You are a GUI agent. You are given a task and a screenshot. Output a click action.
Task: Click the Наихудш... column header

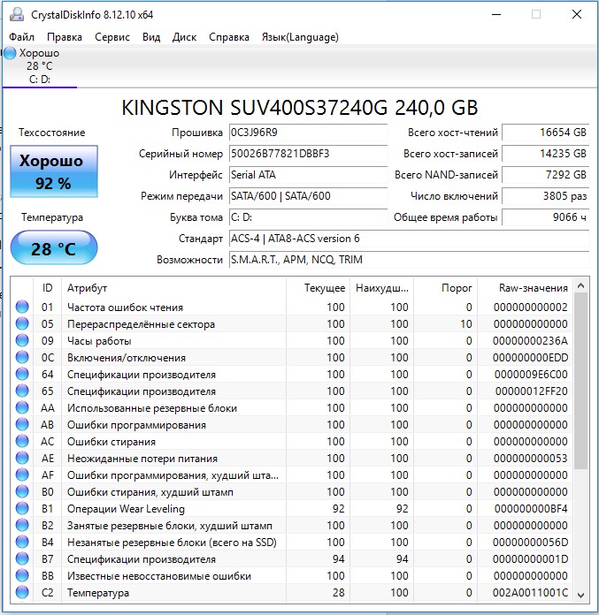tap(382, 288)
